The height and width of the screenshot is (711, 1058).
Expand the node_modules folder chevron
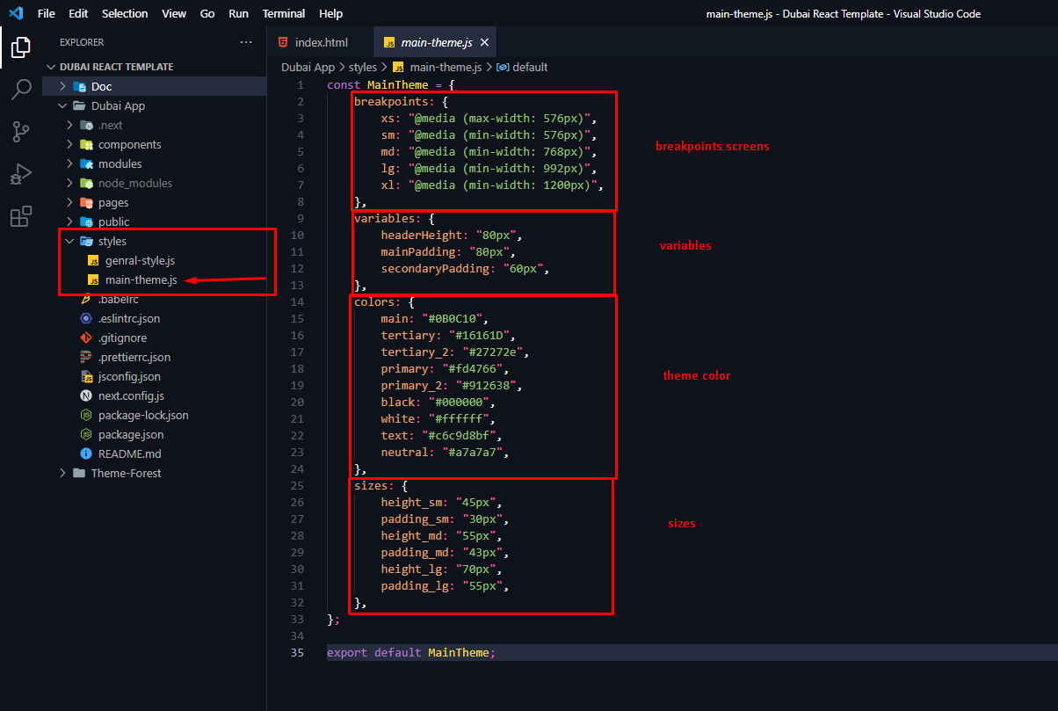pos(69,183)
